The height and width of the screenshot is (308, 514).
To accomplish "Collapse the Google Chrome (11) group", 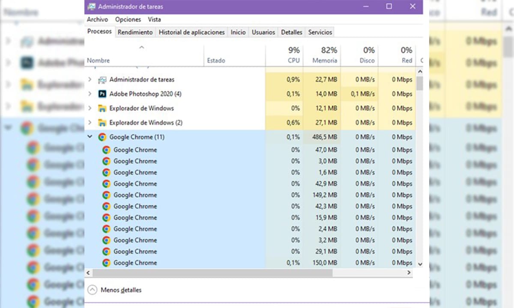I will click(90, 137).
